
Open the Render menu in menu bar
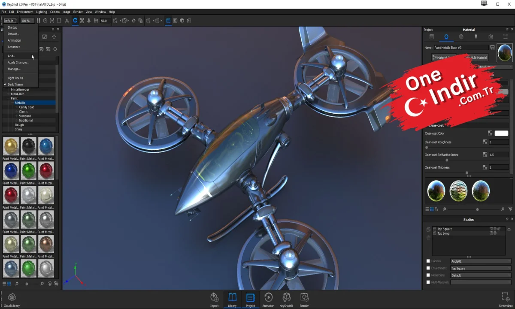(x=78, y=12)
